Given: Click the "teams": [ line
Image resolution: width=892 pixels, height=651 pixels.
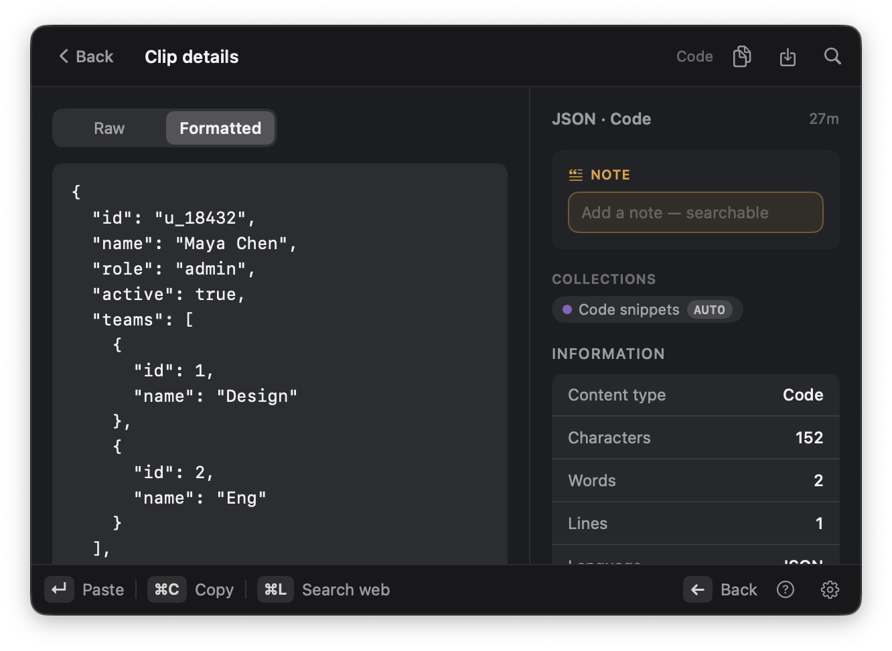Looking at the screenshot, I should click(143, 320).
